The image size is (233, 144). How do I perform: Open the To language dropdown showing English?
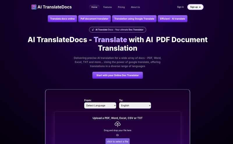(135, 105)
